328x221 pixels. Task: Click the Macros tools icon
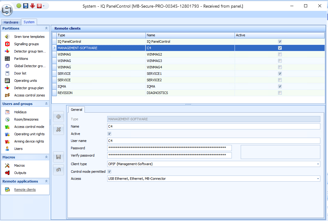click(7, 165)
